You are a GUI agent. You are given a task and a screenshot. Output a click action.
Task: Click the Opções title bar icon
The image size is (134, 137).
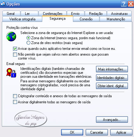3,4
